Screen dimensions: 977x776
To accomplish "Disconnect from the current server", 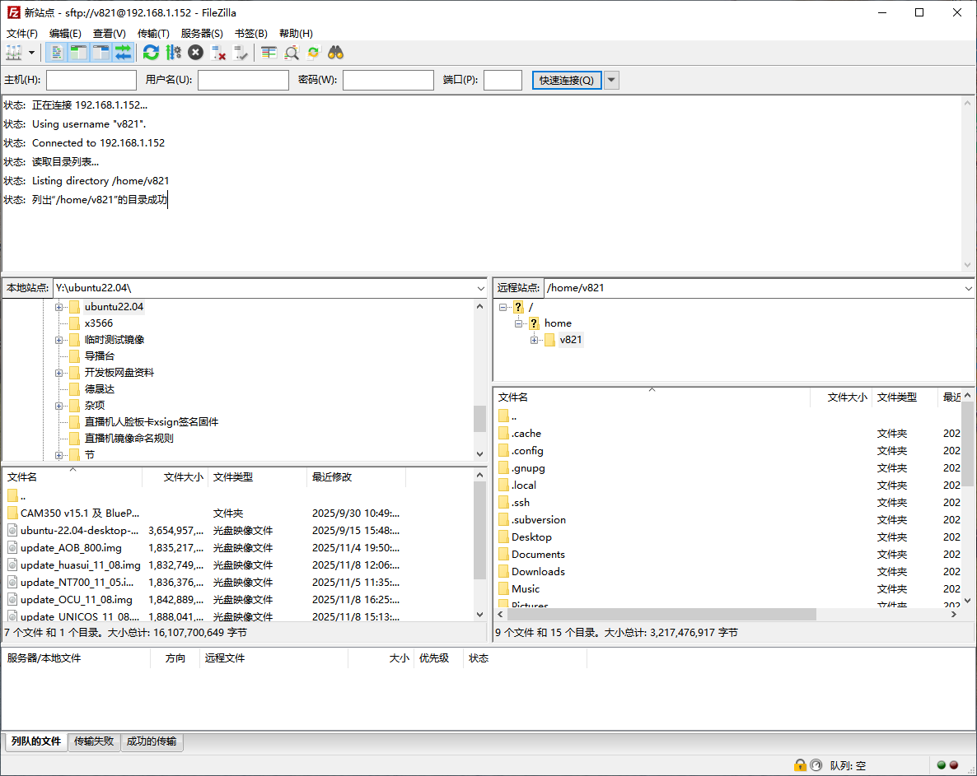I will pos(218,53).
